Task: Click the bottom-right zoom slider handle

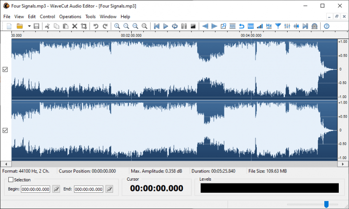Action: (x=326, y=204)
